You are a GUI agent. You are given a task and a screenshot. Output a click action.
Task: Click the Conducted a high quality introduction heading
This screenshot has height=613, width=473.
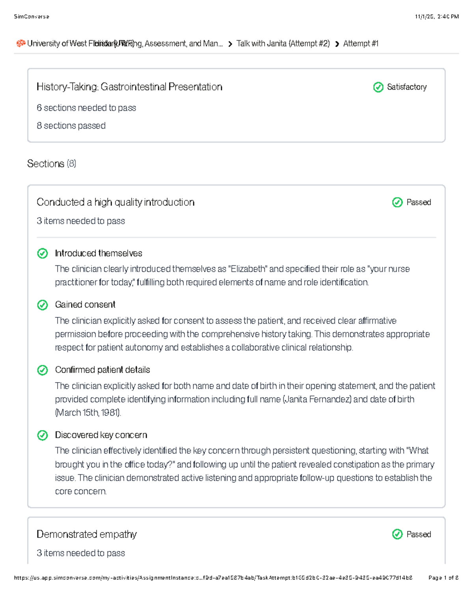point(115,202)
